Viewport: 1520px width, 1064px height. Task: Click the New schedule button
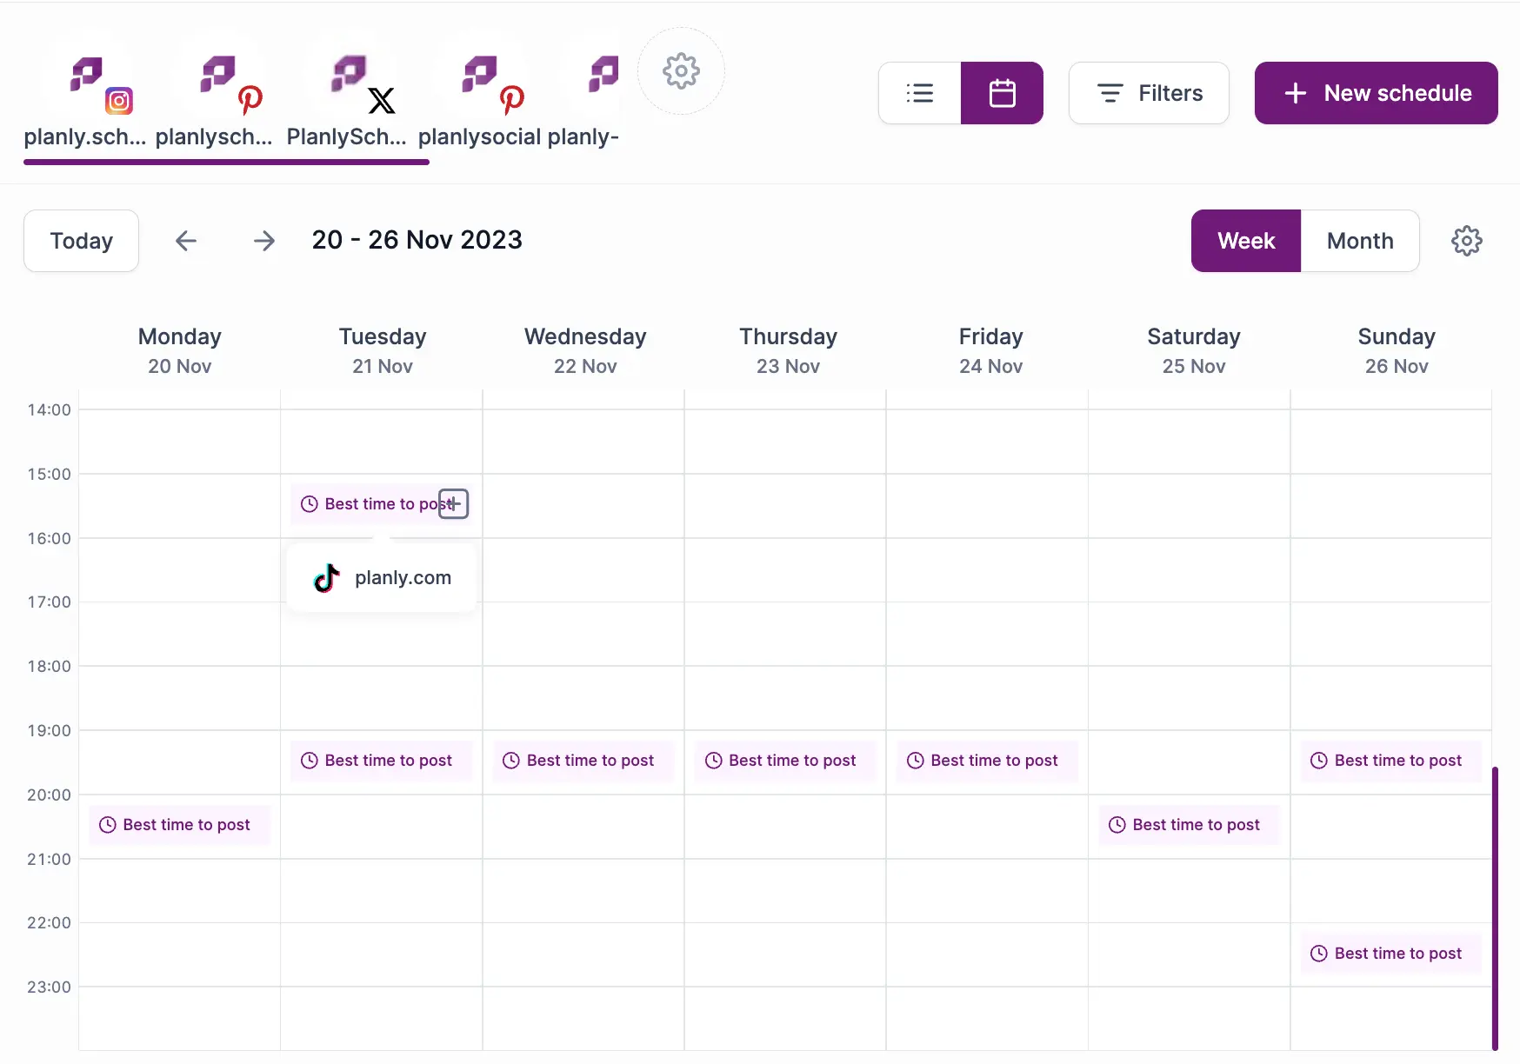[x=1376, y=93]
